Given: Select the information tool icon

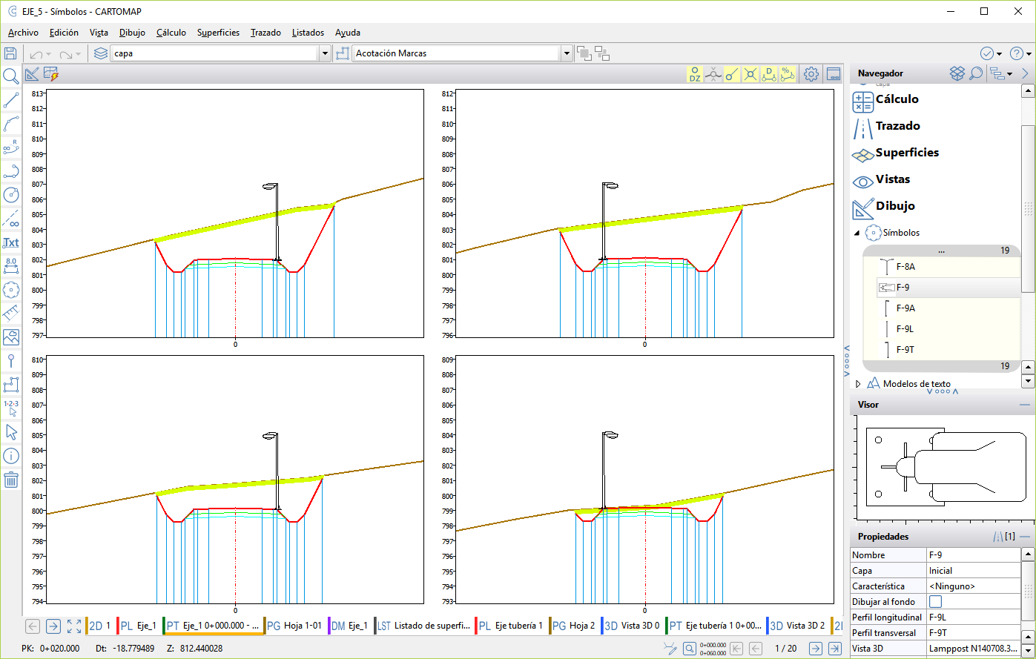Looking at the screenshot, I should click(x=11, y=456).
